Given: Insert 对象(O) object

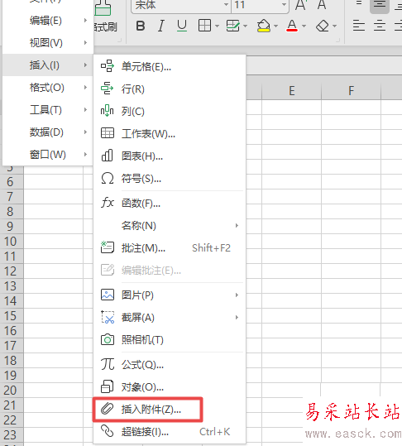Looking at the screenshot, I should [x=170, y=387].
